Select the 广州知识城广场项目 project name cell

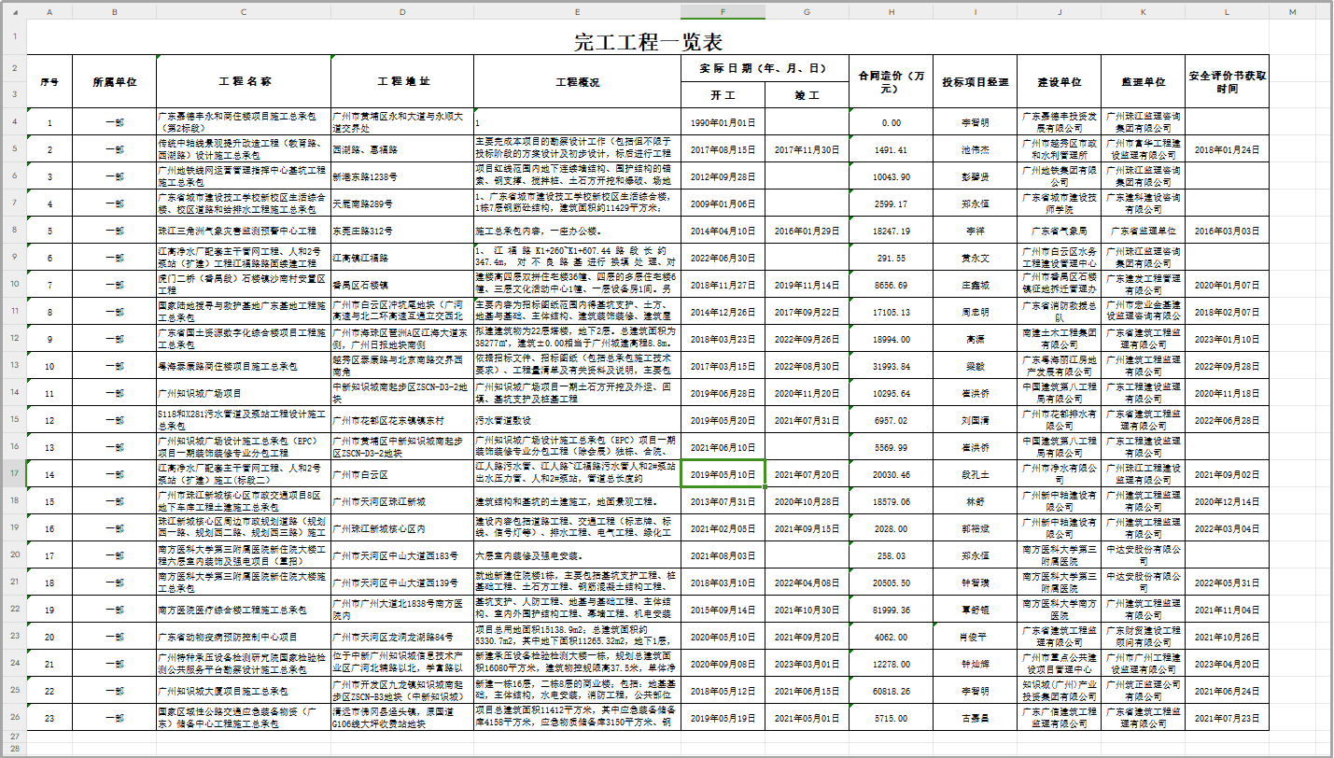pos(244,393)
